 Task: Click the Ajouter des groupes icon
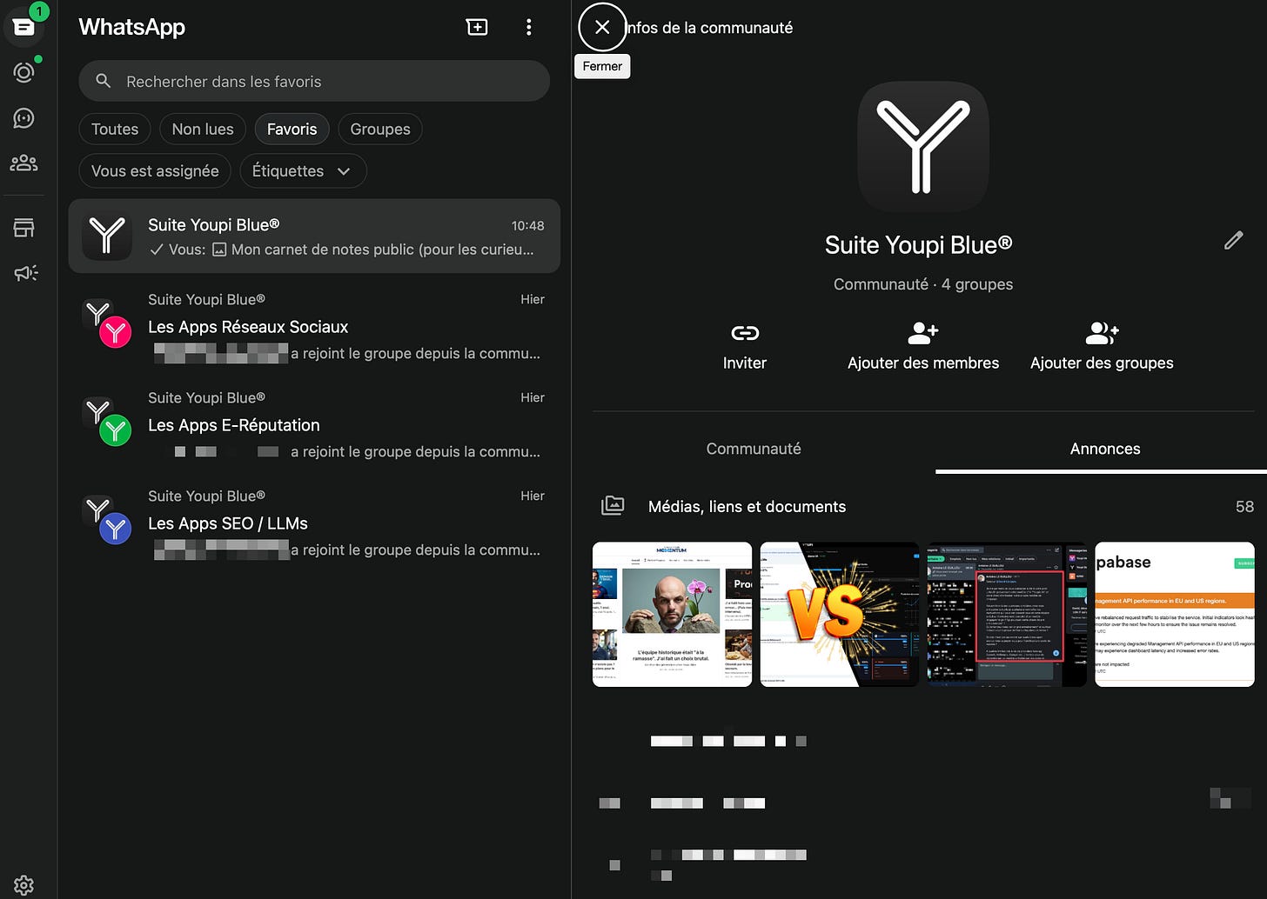point(1102,333)
